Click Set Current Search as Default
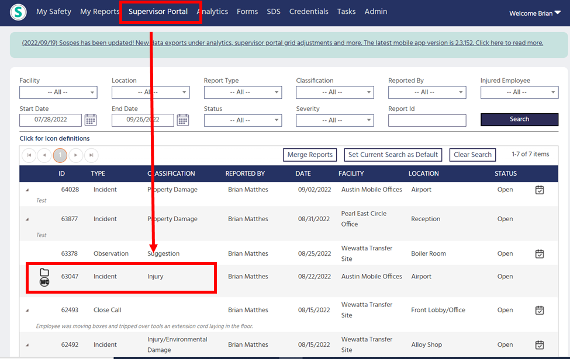This screenshot has width=570, height=359. pyautogui.click(x=393, y=155)
